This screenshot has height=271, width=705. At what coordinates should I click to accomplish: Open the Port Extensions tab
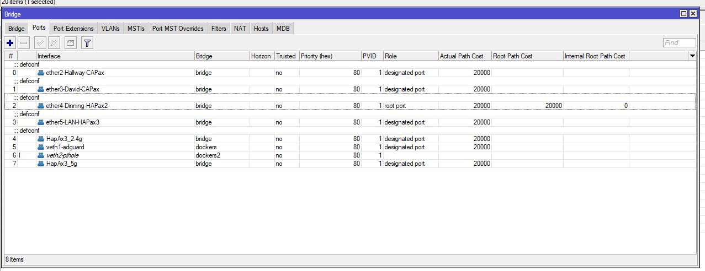[74, 29]
